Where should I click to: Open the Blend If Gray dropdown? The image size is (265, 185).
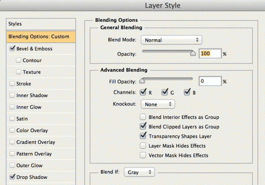click(x=139, y=172)
